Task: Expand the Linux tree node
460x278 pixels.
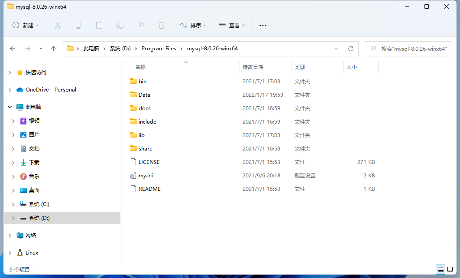Action: (x=10, y=253)
